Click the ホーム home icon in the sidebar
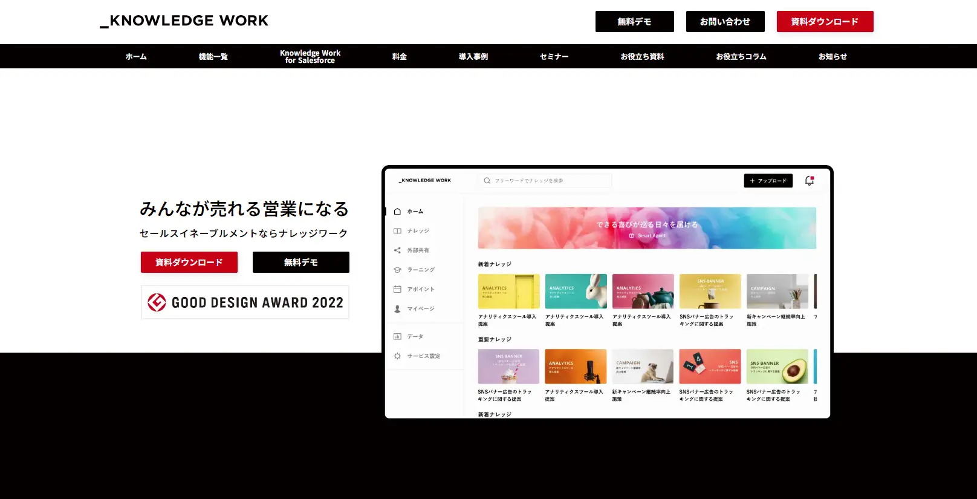977x499 pixels. [x=397, y=212]
